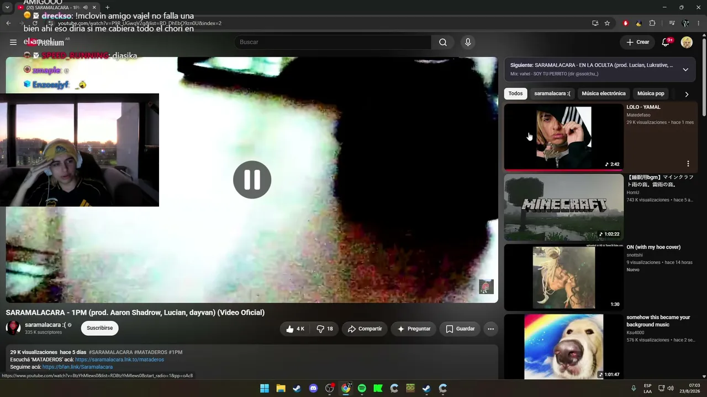
Task: Click the Chrome address bar URL
Action: coord(140,23)
